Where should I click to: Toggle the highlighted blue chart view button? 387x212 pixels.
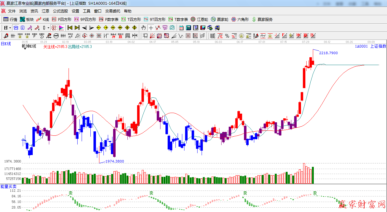click(x=16, y=28)
